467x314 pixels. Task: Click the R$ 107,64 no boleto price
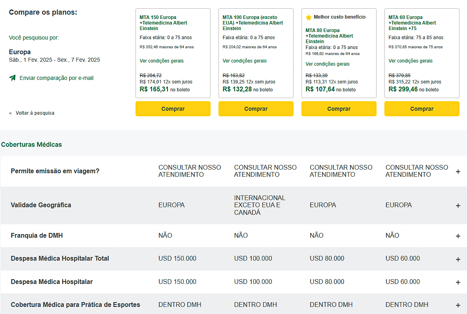point(331,89)
